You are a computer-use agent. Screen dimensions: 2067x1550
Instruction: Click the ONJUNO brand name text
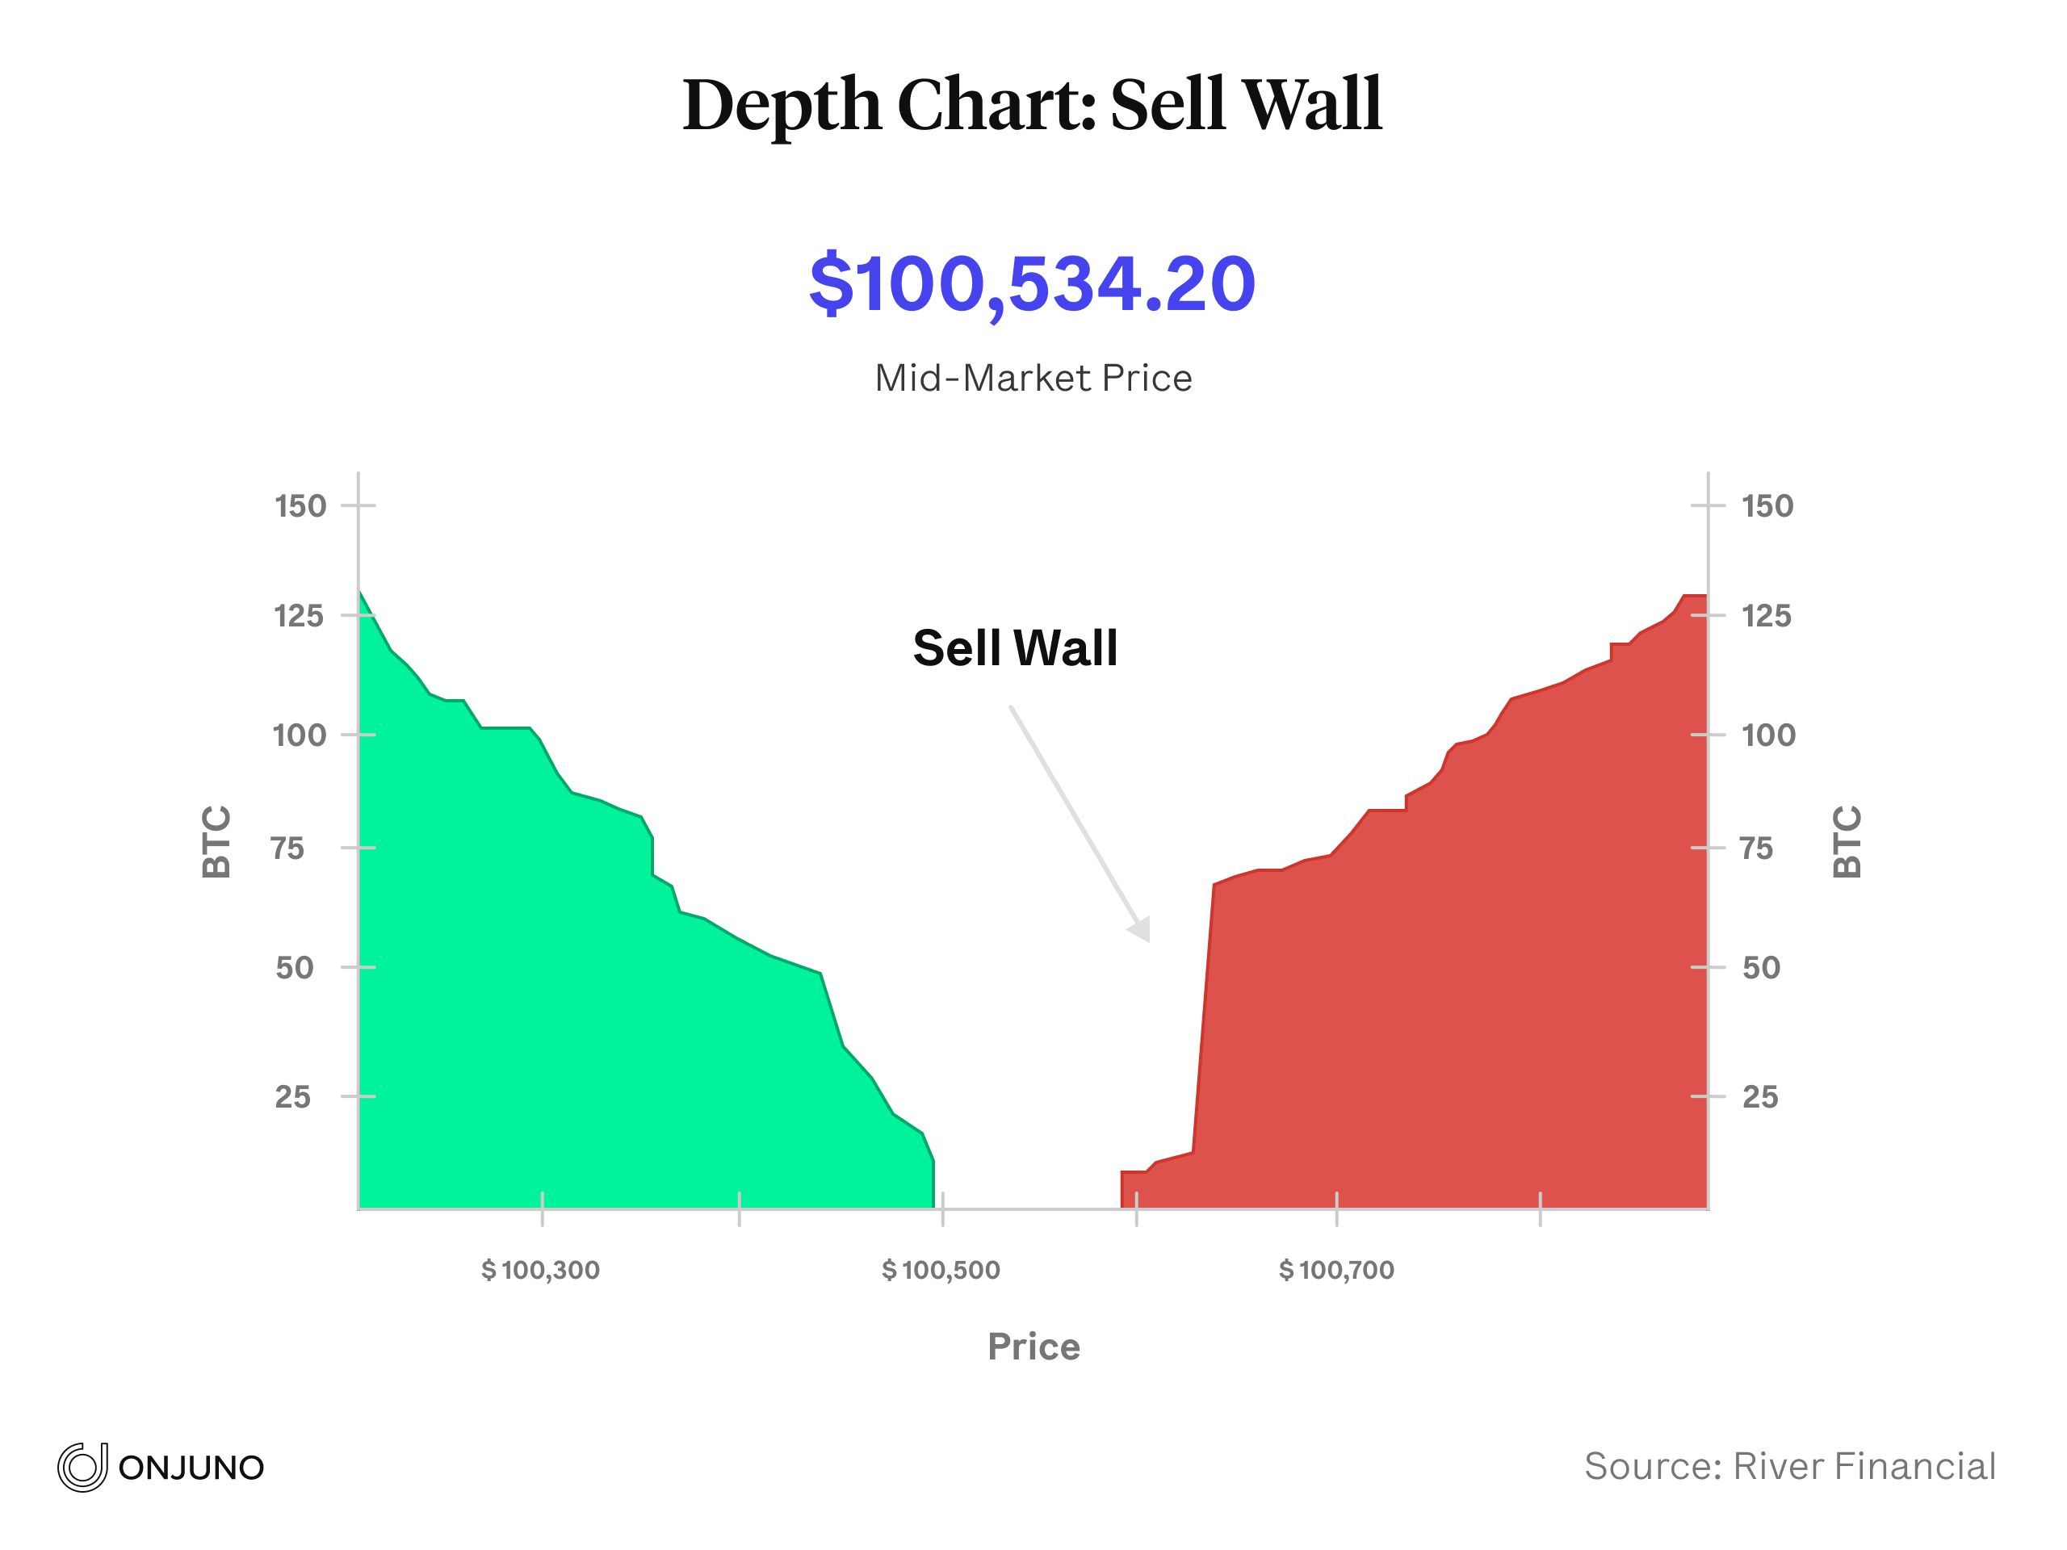pos(191,1468)
